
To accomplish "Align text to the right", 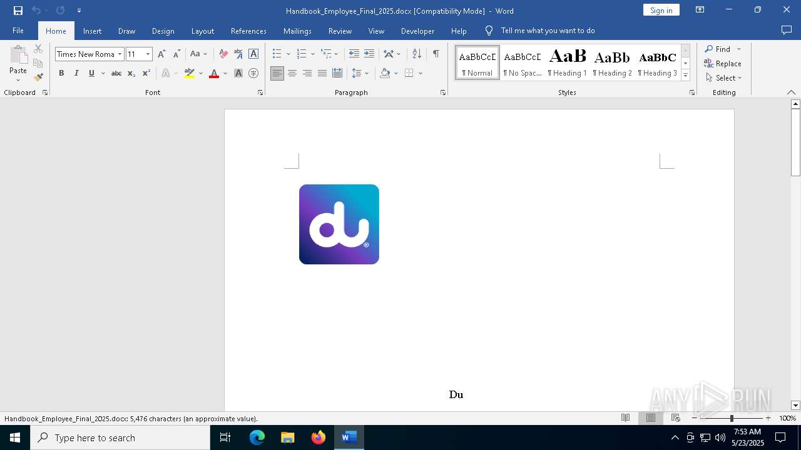I will (307, 73).
